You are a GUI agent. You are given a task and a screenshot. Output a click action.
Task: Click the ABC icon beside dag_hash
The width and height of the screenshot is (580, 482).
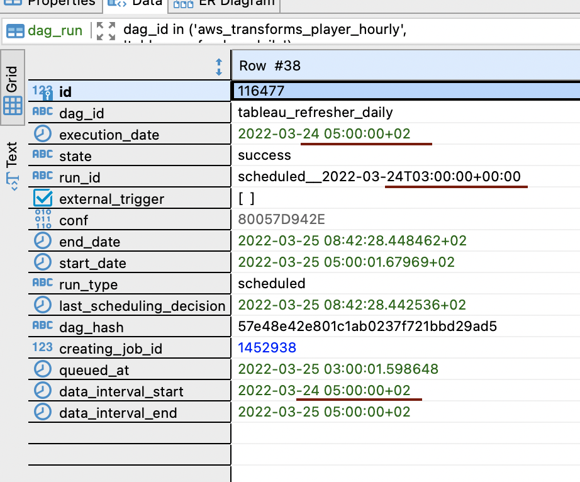[43, 326]
